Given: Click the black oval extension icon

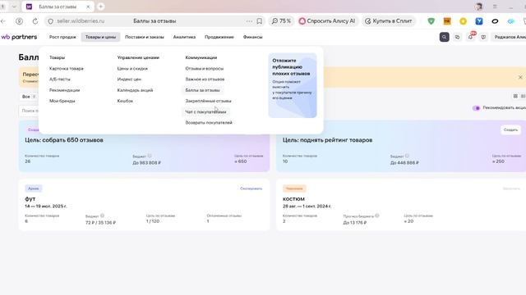Looking at the screenshot, I should 495,21.
